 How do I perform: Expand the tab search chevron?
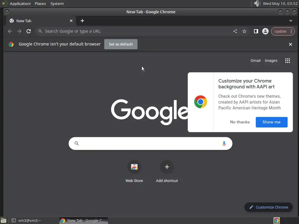(291, 21)
